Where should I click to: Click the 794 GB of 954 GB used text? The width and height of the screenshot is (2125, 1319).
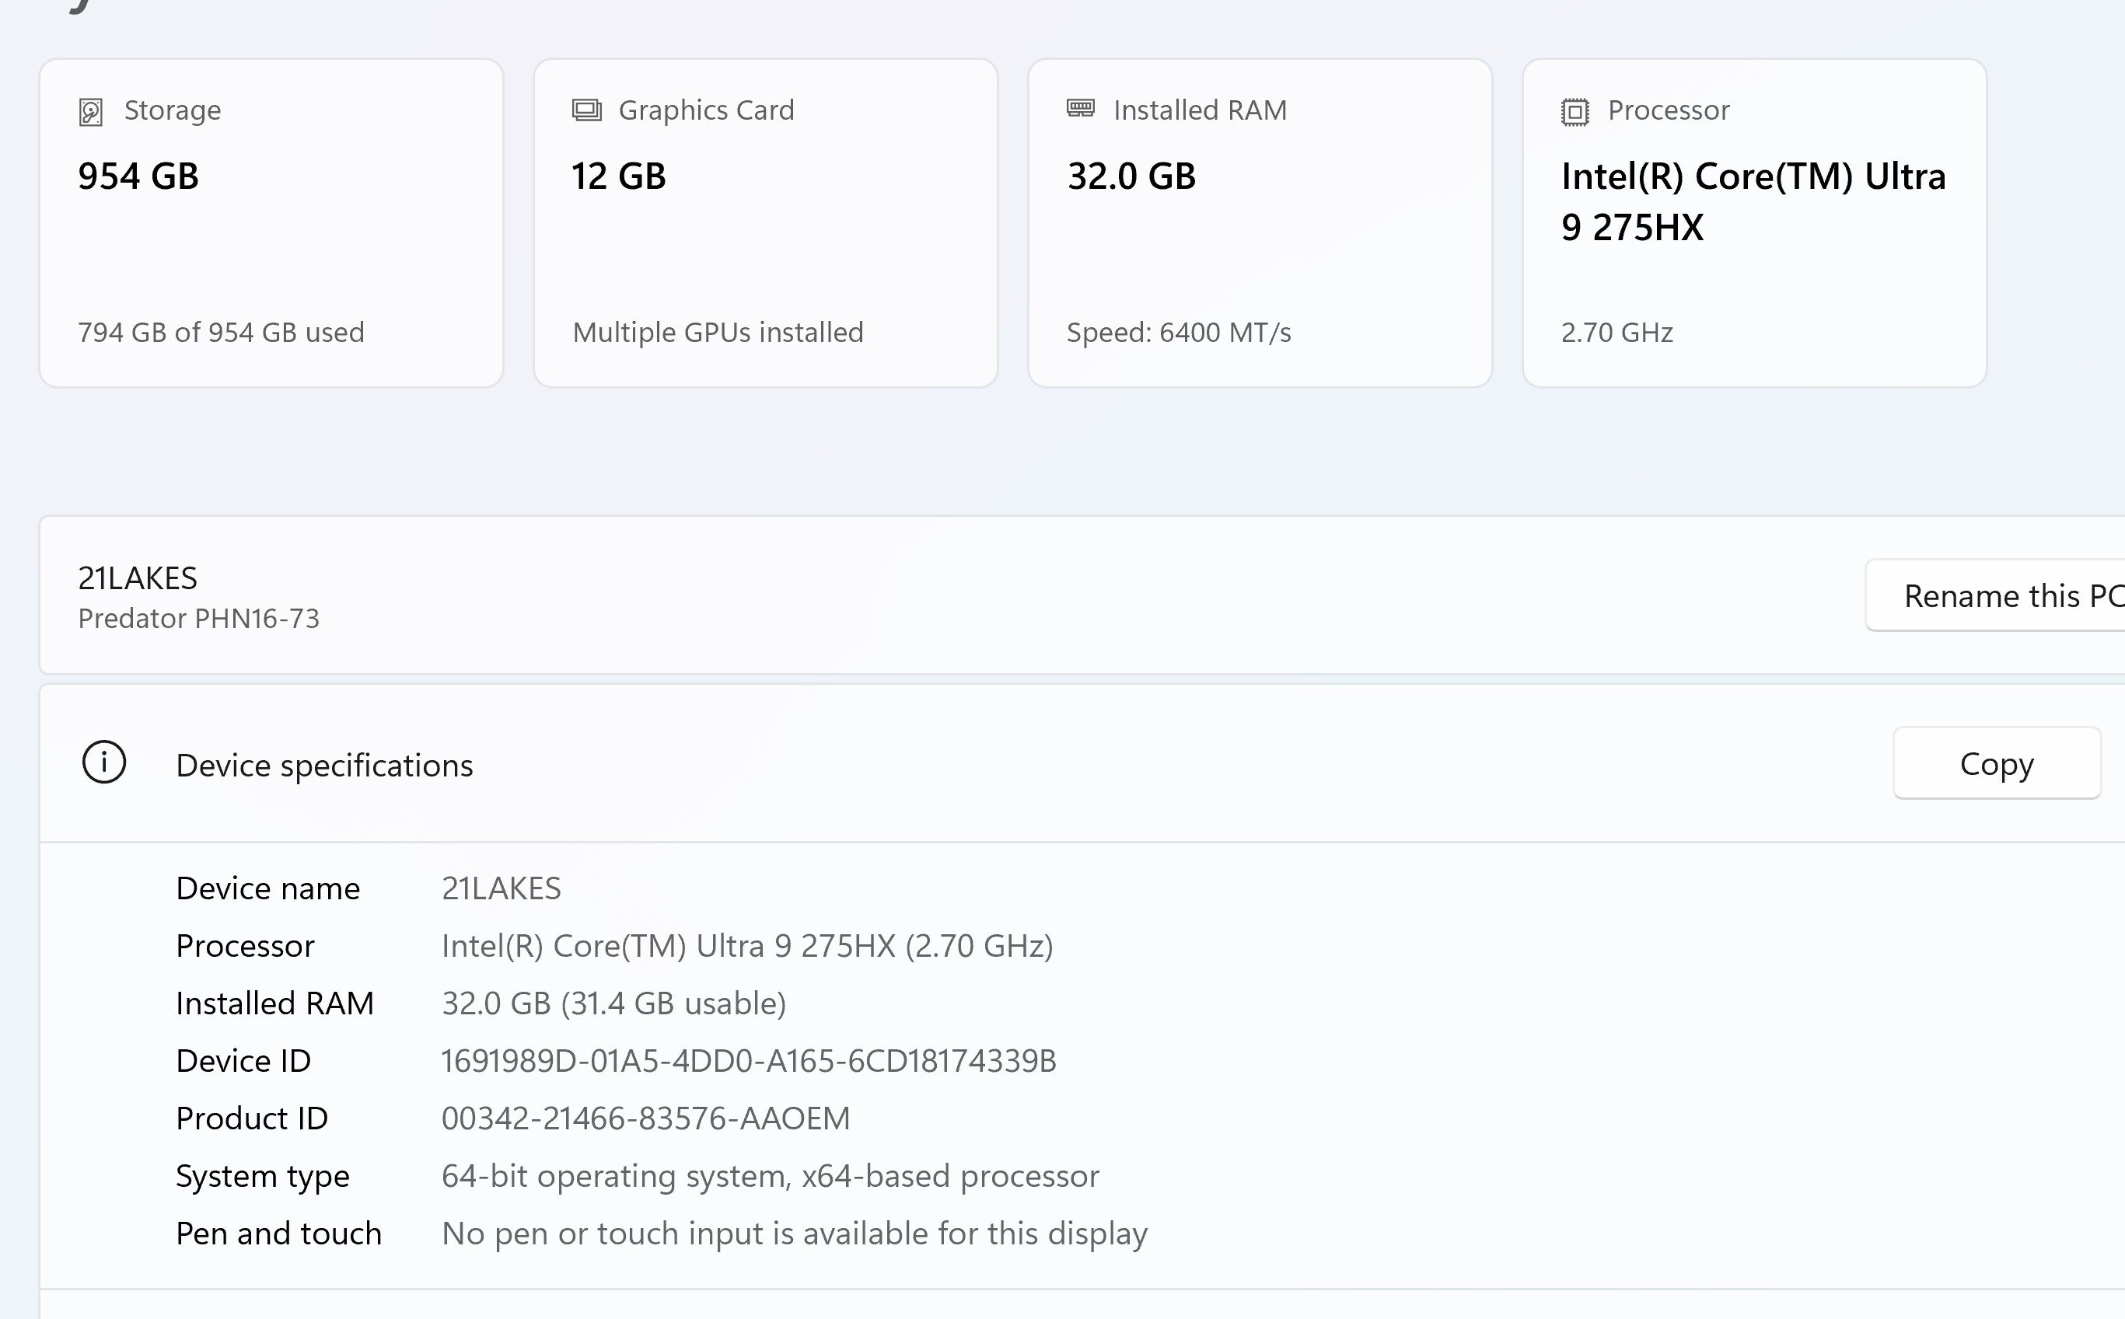(221, 333)
